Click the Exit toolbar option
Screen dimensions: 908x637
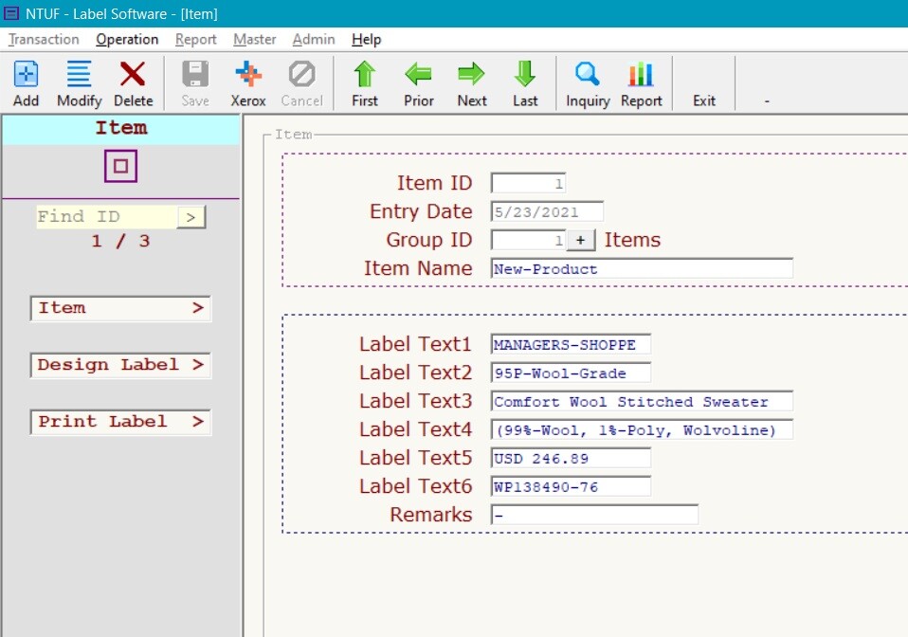click(703, 81)
